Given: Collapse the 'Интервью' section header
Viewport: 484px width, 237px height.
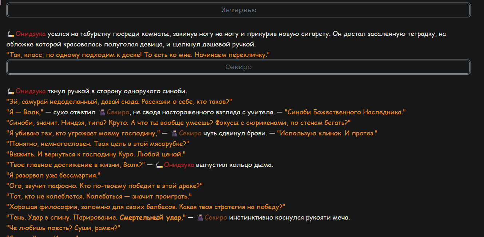Looking at the screenshot, I should pos(239,10).
